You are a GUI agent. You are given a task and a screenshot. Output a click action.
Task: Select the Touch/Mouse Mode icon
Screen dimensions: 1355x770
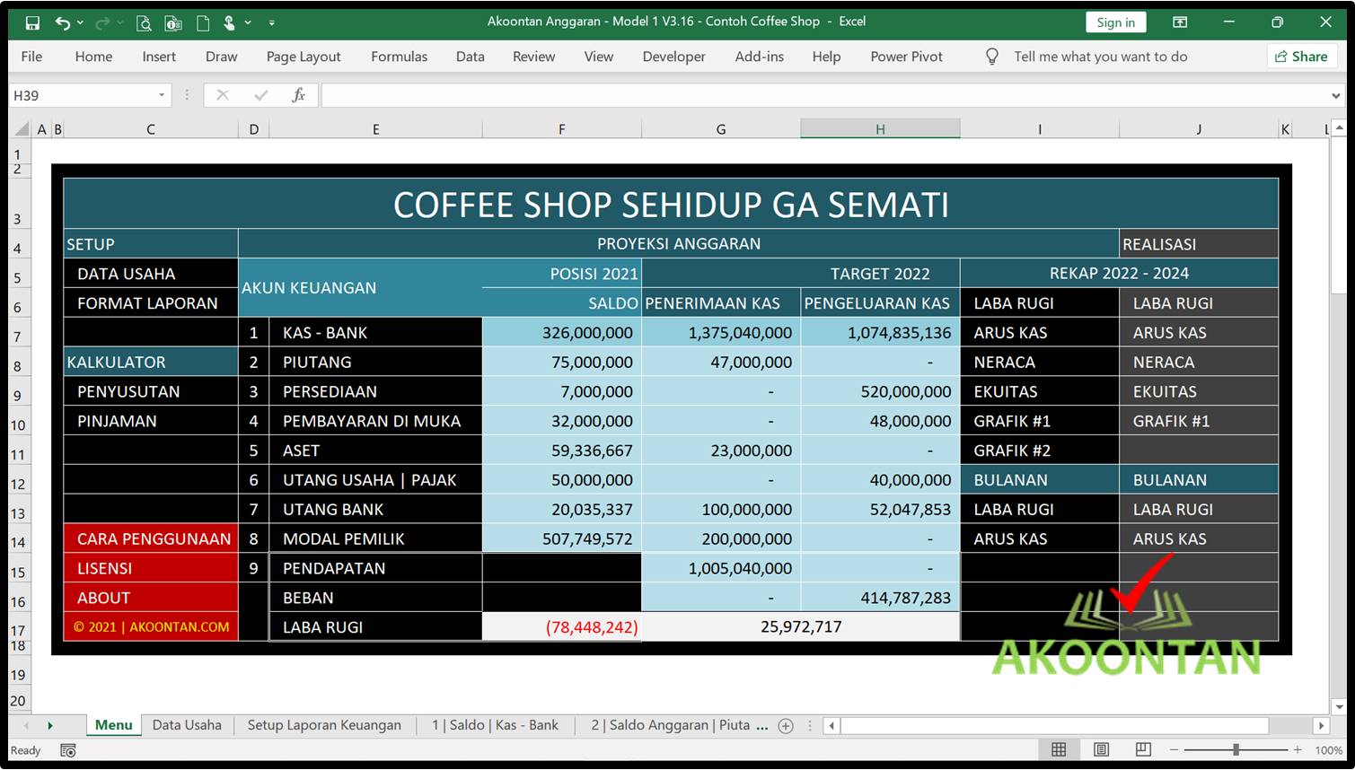tap(230, 22)
